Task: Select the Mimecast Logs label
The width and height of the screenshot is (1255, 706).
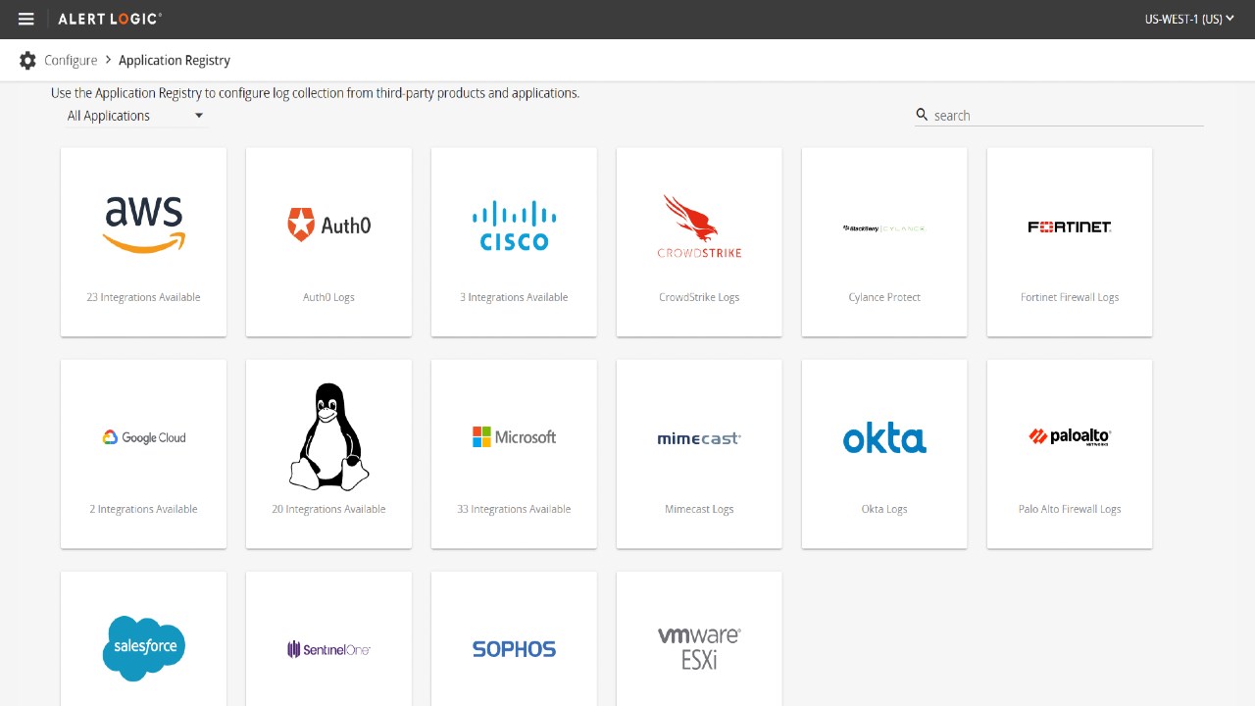Action: point(699,509)
